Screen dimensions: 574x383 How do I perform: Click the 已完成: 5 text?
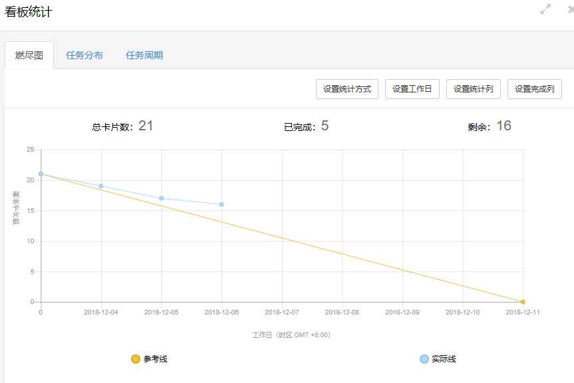[x=307, y=126]
